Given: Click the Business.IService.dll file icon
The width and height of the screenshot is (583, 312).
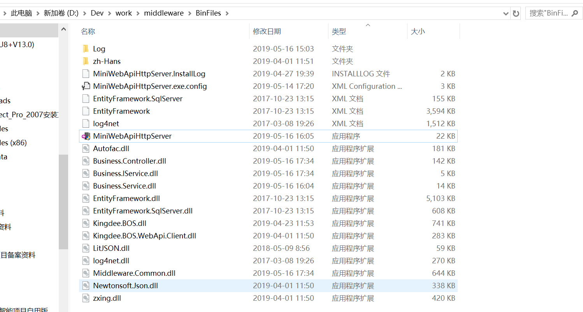Looking at the screenshot, I should [86, 173].
